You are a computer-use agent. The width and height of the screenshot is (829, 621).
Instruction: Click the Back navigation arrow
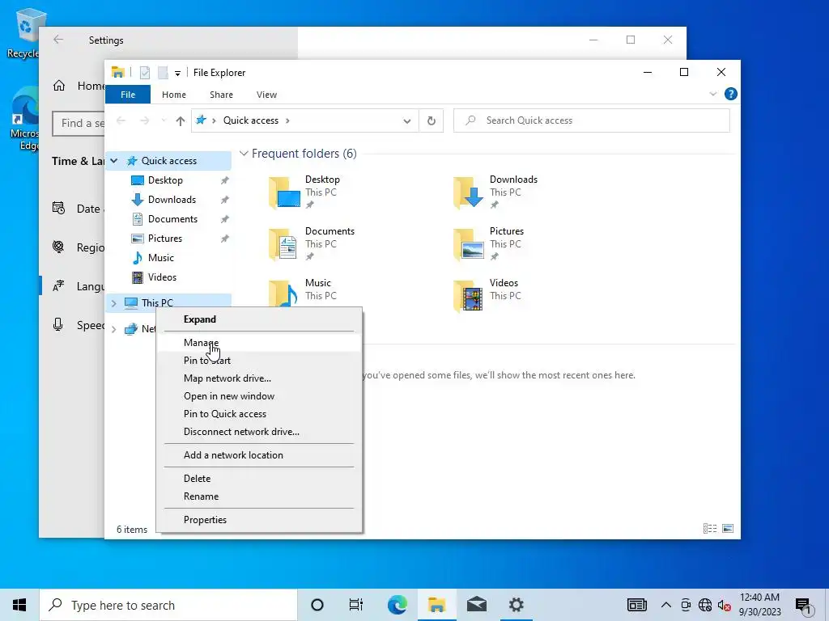pyautogui.click(x=121, y=121)
